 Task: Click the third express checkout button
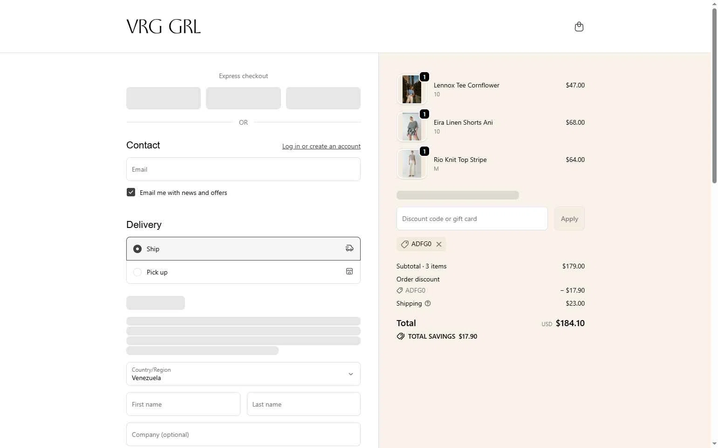click(x=323, y=98)
